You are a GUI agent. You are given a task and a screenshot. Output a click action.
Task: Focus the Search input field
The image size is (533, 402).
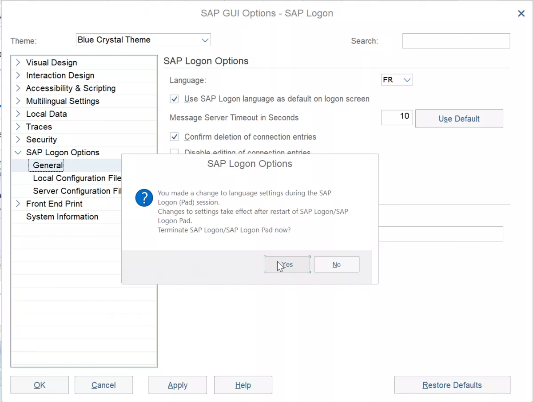pos(456,41)
